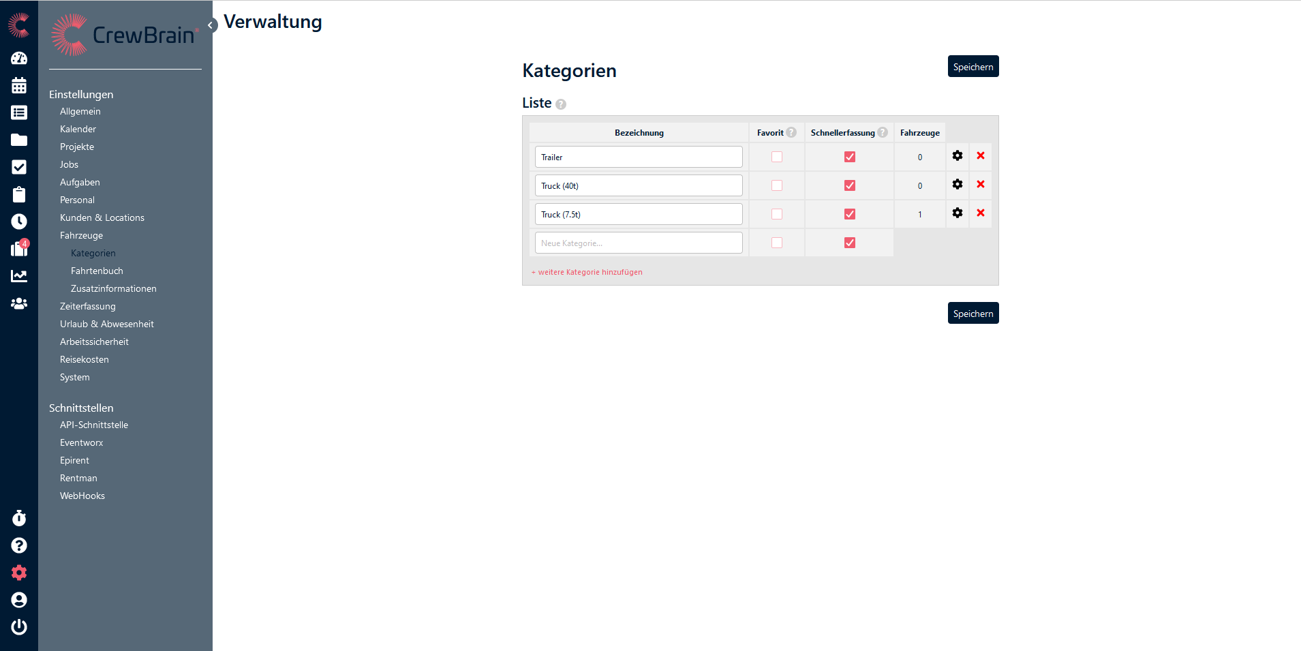This screenshot has height=651, width=1301.
Task: Tick Favorit checkbox for Truck (7.5t)
Action: coord(777,214)
